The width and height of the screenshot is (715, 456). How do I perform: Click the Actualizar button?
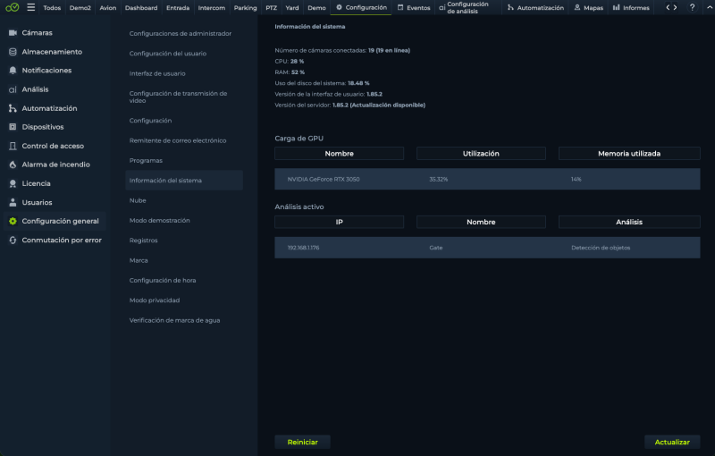click(672, 442)
